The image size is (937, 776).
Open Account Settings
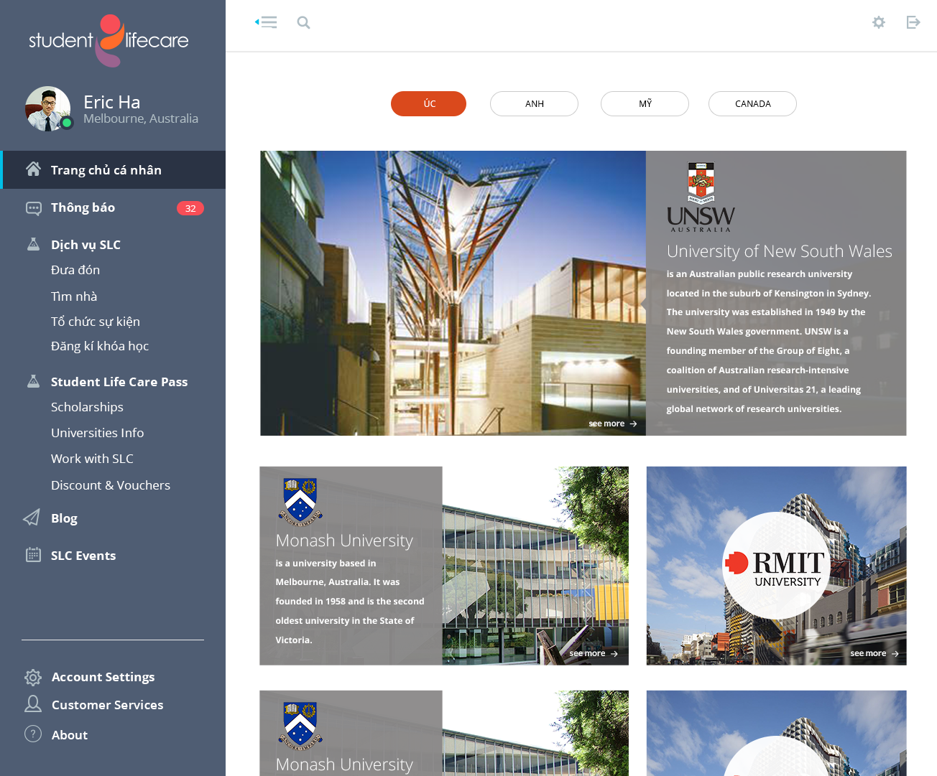pos(103,677)
